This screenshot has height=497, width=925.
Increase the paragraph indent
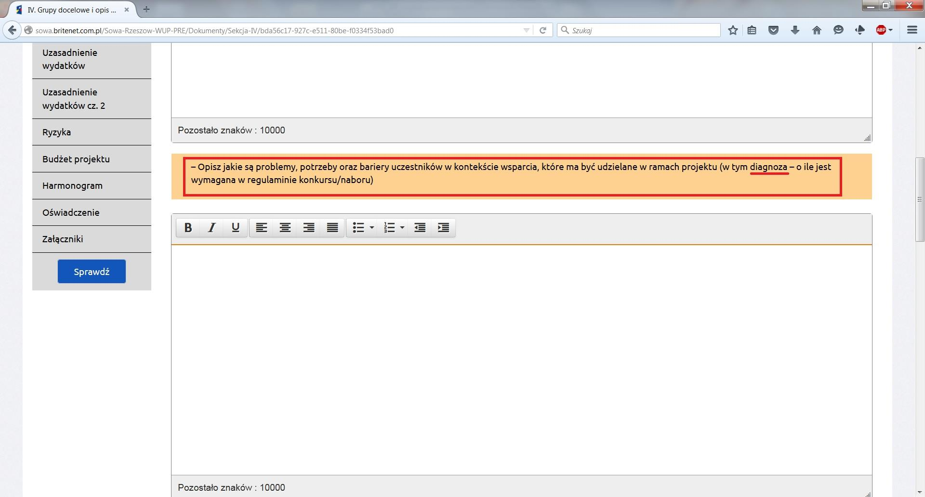click(x=444, y=227)
